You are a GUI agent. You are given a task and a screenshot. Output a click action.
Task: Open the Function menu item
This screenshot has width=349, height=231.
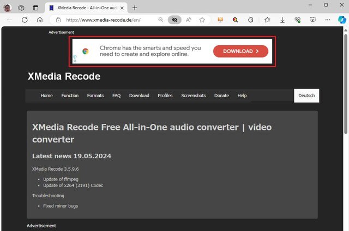click(x=70, y=96)
